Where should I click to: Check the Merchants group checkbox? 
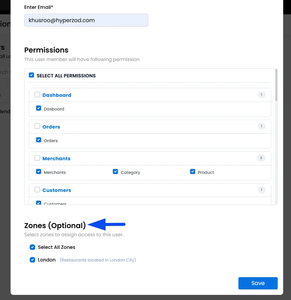tap(37, 158)
